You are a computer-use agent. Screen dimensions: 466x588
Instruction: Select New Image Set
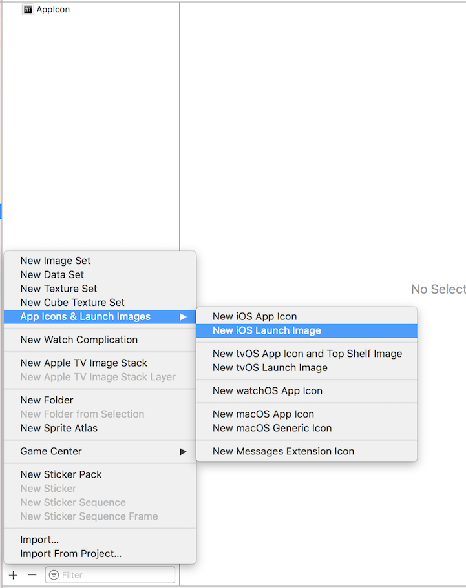tap(56, 261)
